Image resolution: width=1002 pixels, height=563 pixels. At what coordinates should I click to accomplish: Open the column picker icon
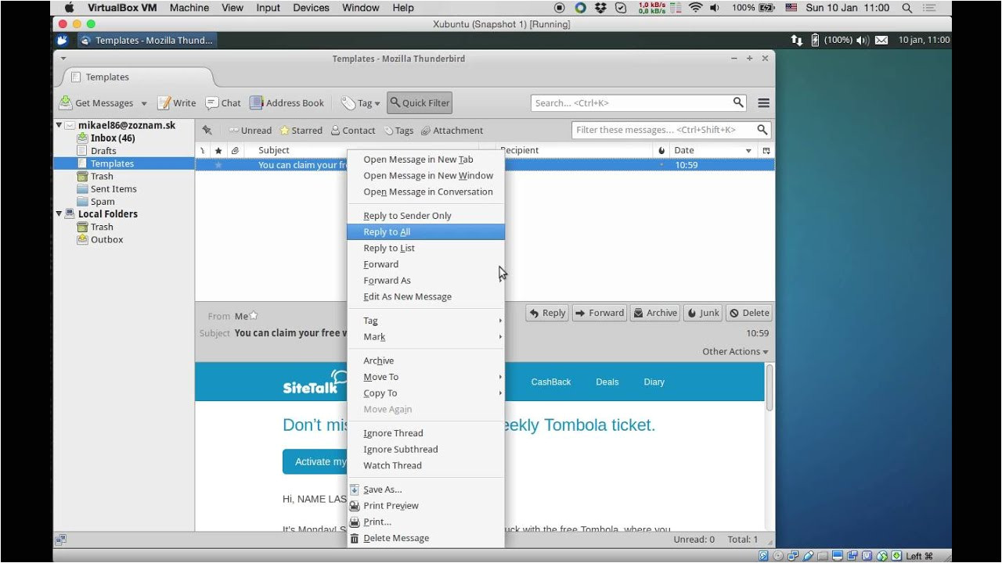pos(766,150)
